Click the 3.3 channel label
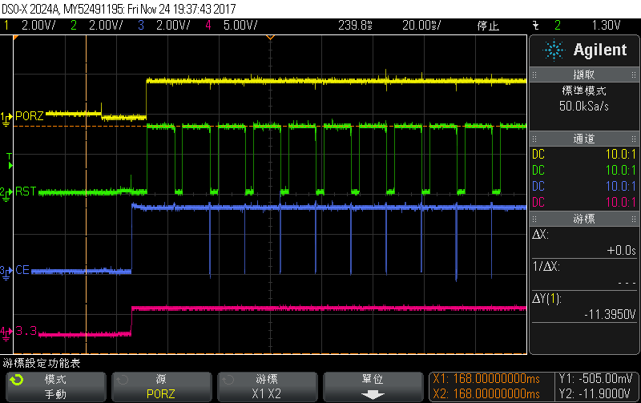The image size is (641, 403). (x=26, y=331)
